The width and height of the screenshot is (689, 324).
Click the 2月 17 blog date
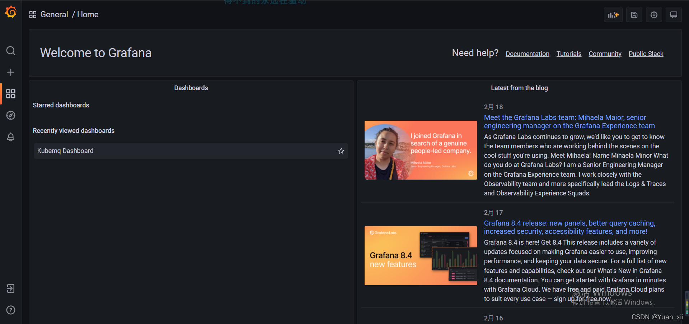click(x=493, y=213)
